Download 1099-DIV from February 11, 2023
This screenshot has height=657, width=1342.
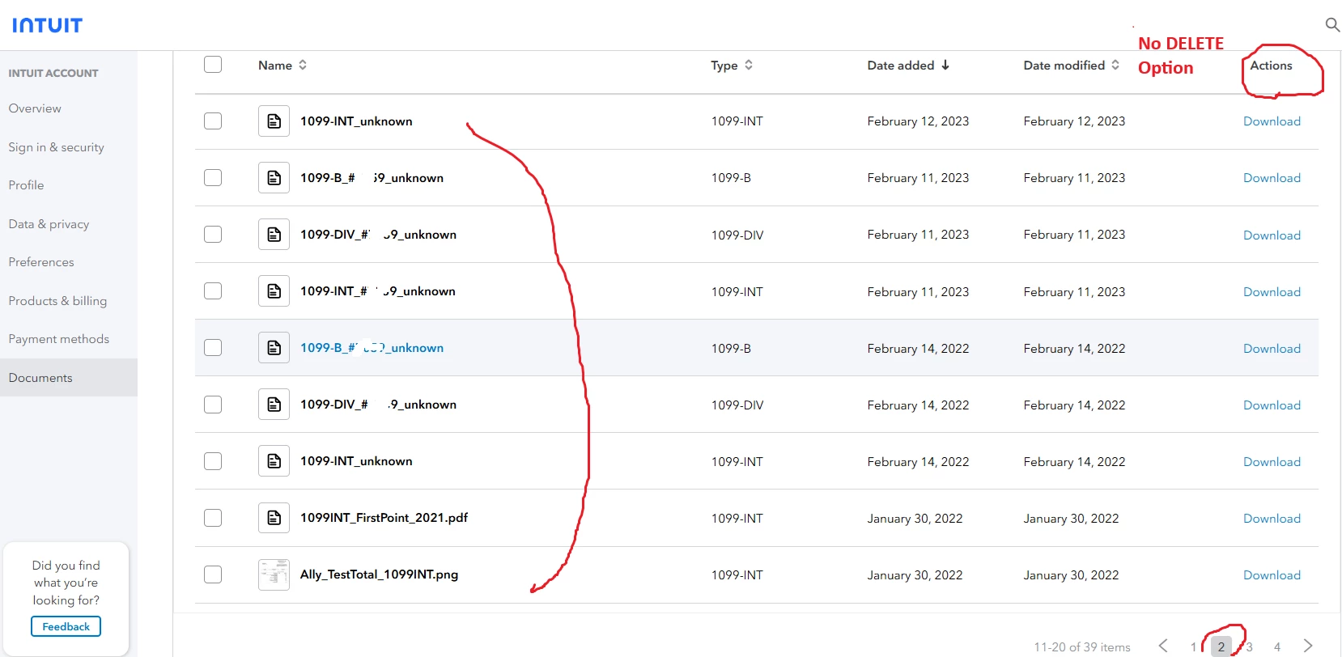point(1272,235)
